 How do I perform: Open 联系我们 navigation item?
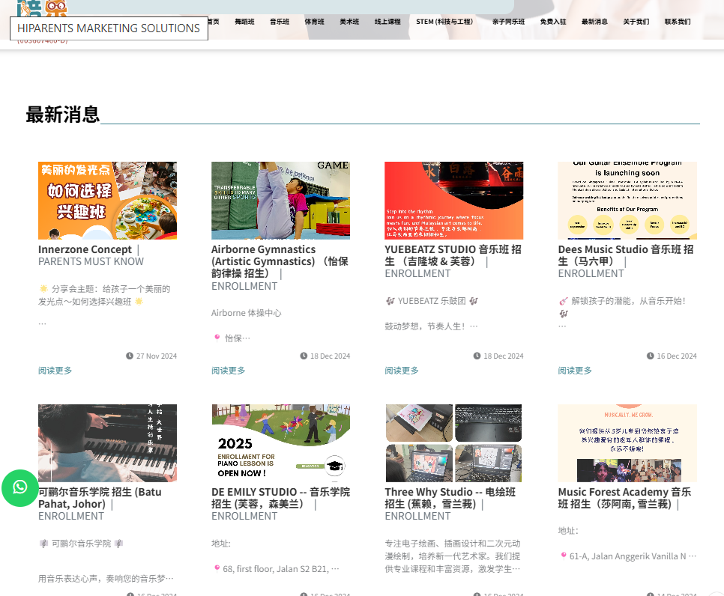point(678,22)
